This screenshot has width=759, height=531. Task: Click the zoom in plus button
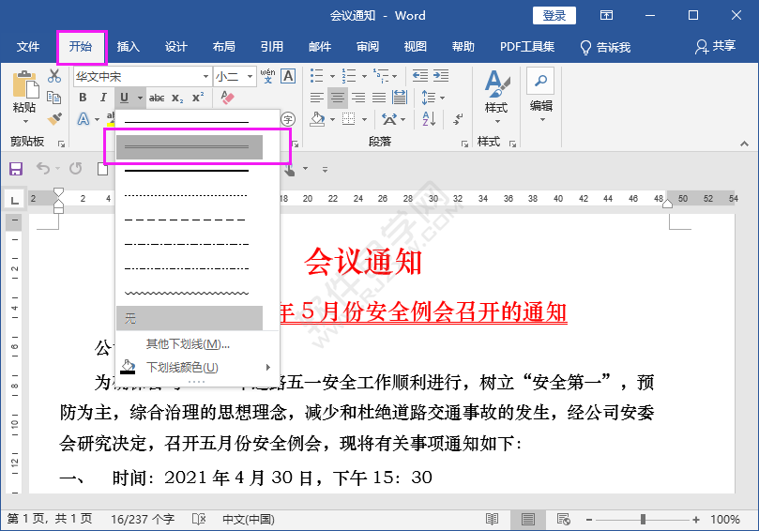[x=696, y=520]
